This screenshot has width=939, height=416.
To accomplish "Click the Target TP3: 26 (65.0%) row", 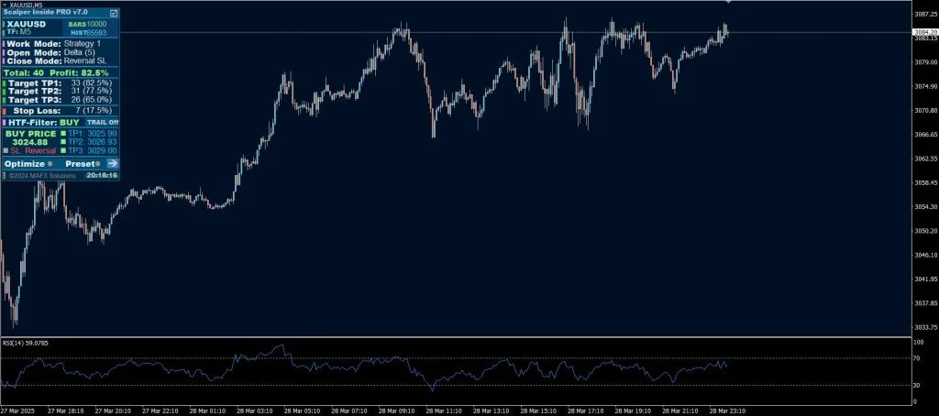I will (61, 100).
